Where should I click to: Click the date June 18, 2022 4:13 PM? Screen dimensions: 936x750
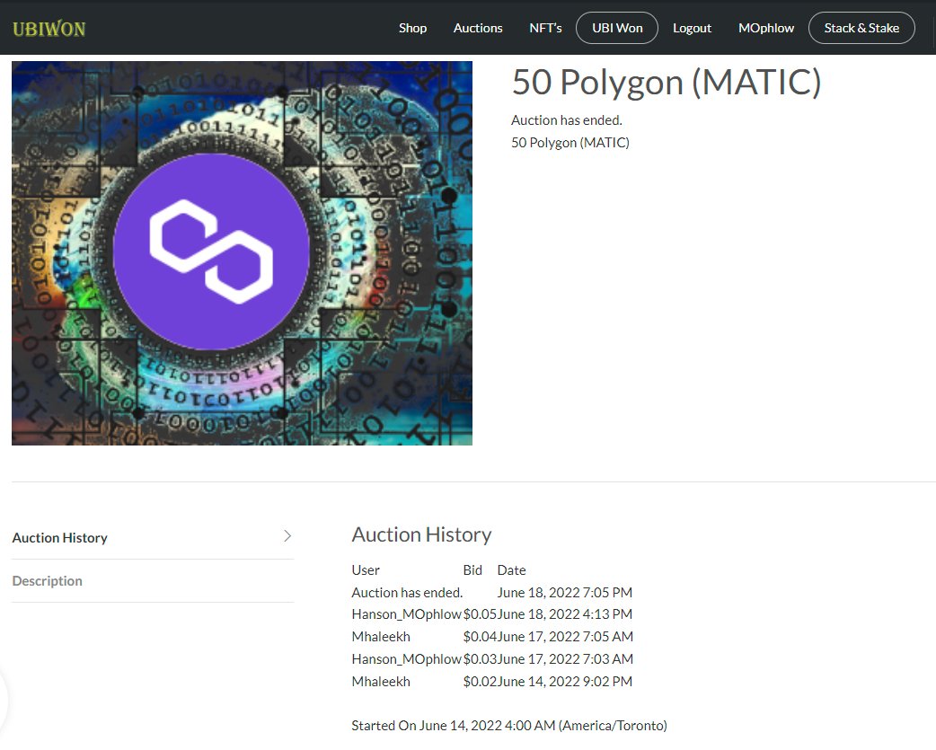click(565, 614)
